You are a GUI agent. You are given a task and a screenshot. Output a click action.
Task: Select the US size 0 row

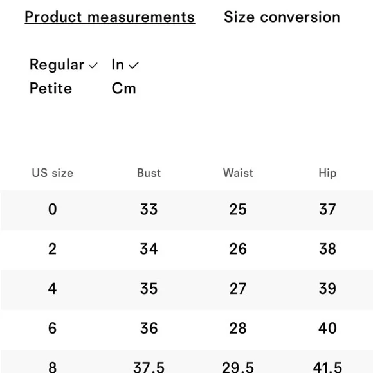point(186,210)
